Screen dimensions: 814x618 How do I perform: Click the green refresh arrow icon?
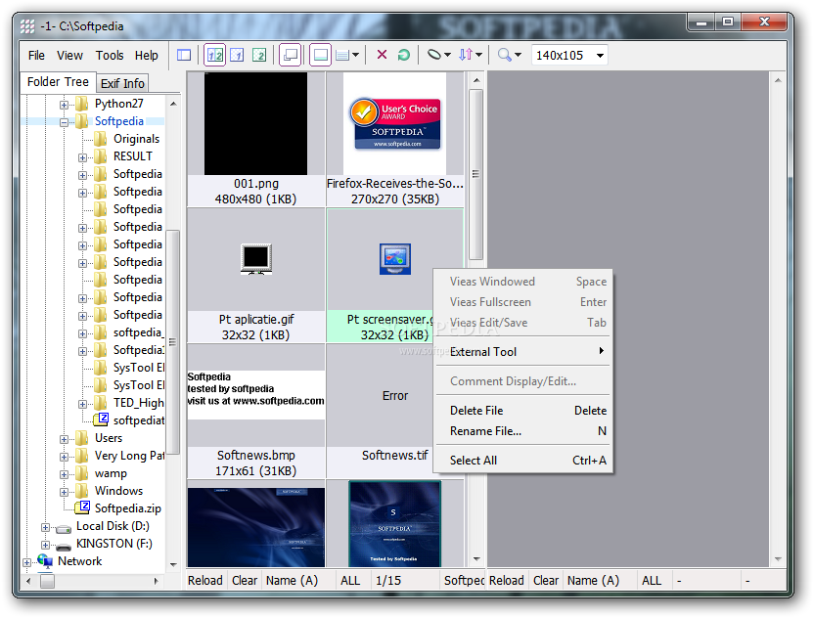point(403,55)
